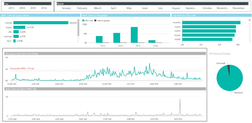Select the 2013 CPU time column
Screen dimensions: 252x123
pos(99,39)
